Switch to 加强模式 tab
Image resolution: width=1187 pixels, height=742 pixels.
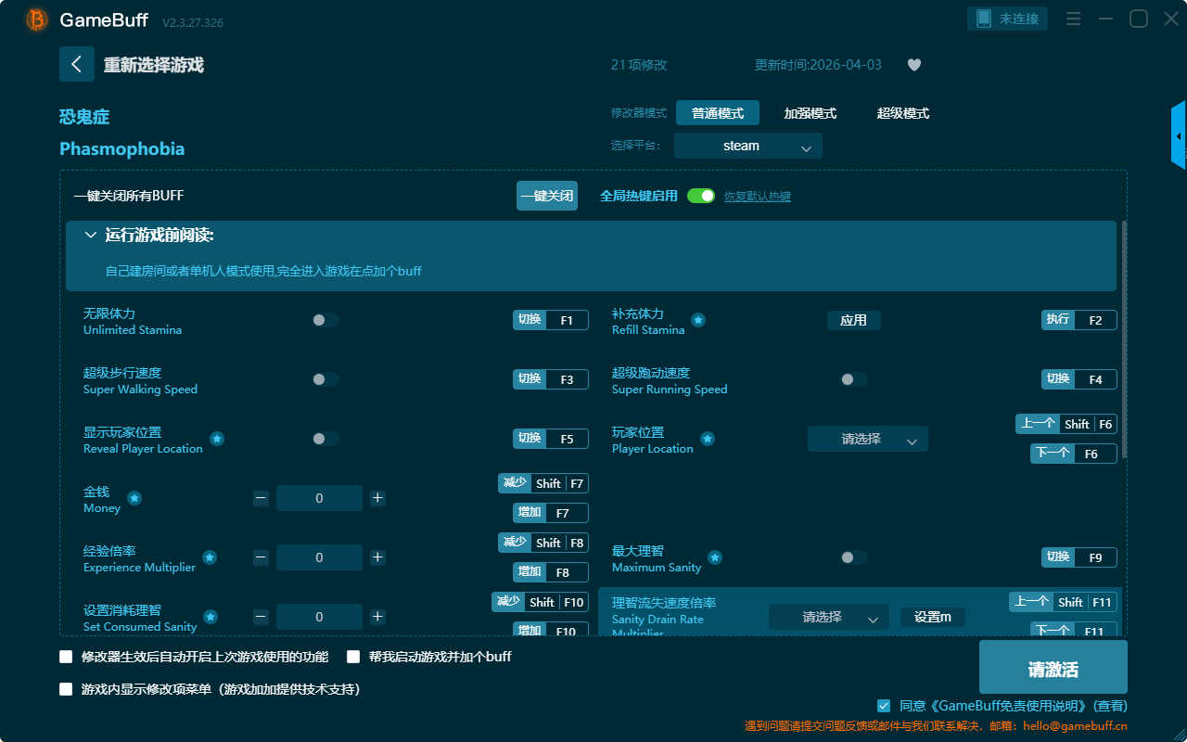point(810,113)
